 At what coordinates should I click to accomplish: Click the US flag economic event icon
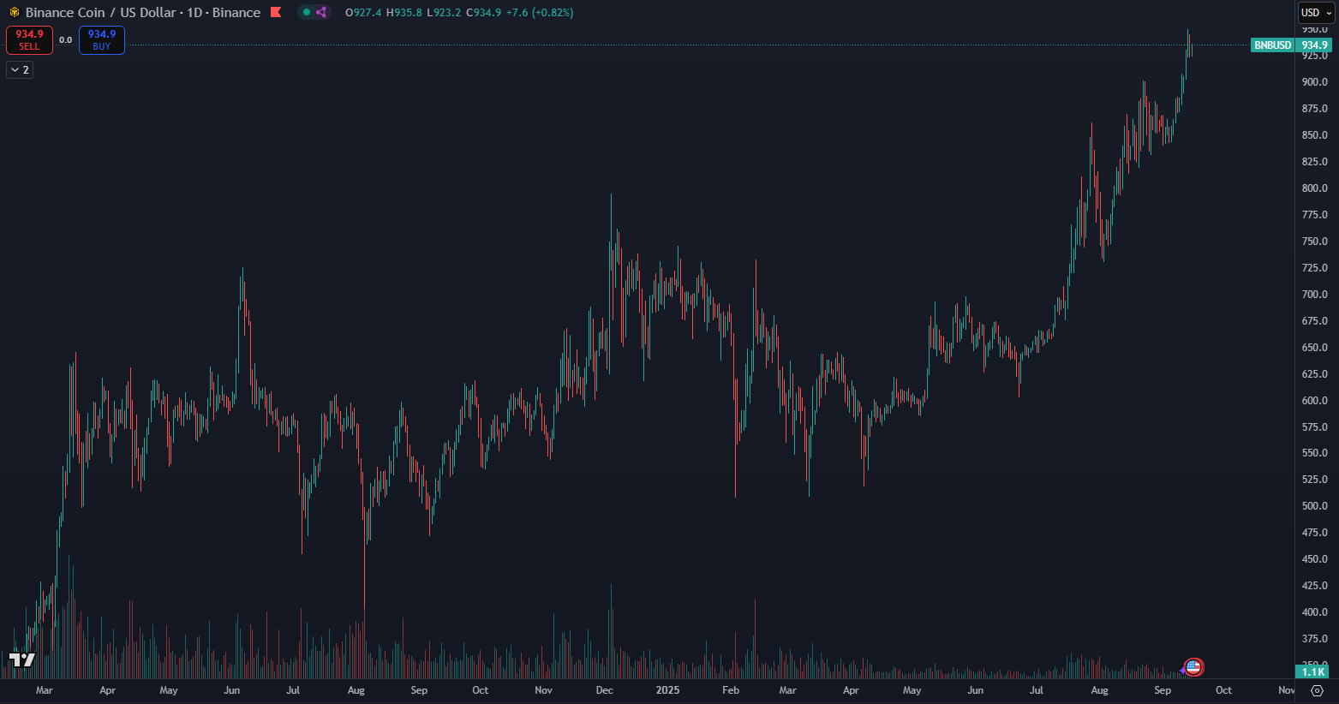(x=1193, y=666)
